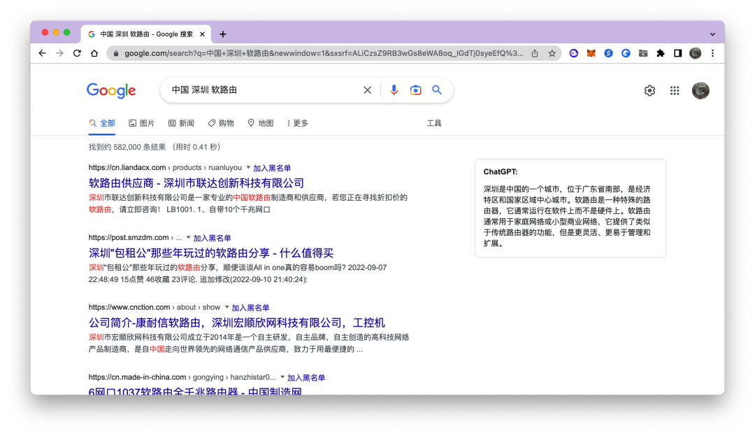Click 加入黑名单 next to post.smzdm.com
The width and height of the screenshot is (755, 435).
click(x=212, y=238)
